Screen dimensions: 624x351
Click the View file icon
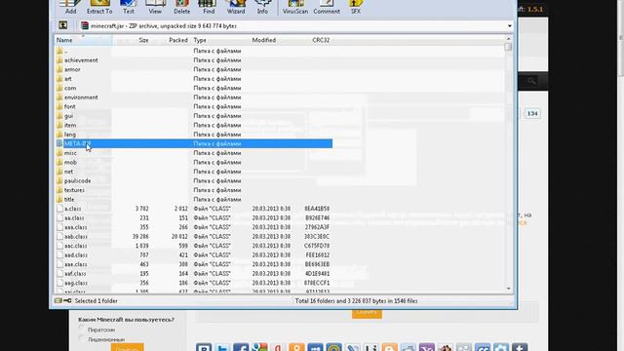tap(155, 7)
